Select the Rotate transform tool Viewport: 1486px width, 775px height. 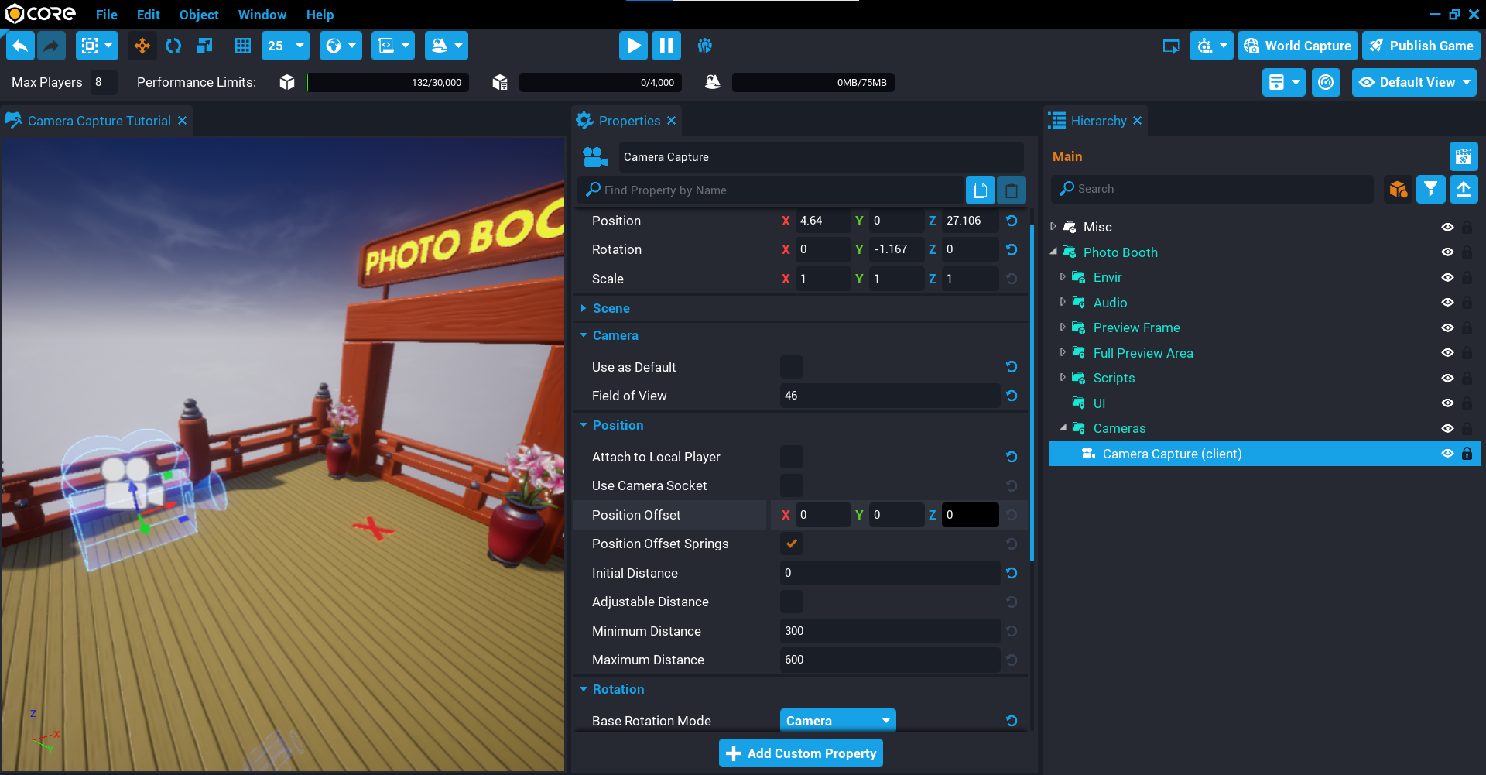click(x=173, y=46)
